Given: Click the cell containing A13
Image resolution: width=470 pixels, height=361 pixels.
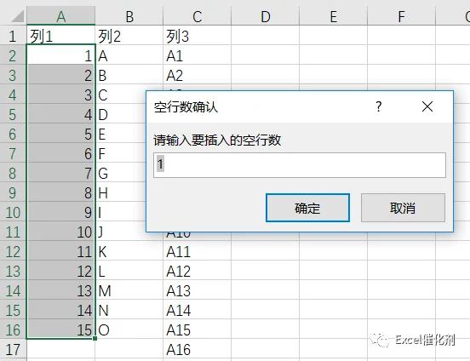Looking at the screenshot, I should [198, 290].
